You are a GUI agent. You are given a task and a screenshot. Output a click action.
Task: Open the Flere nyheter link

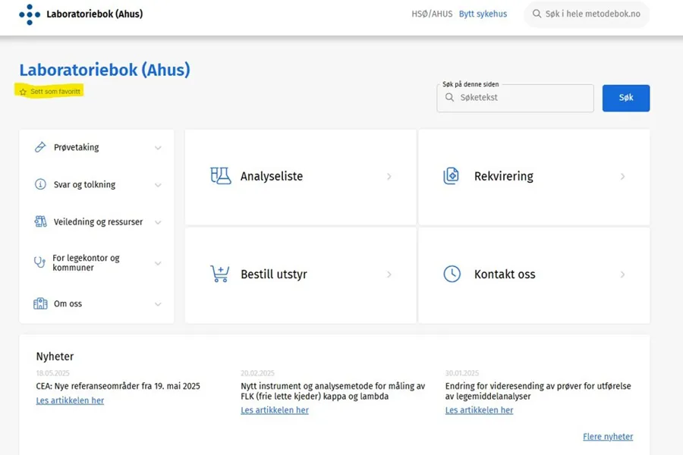(x=607, y=437)
